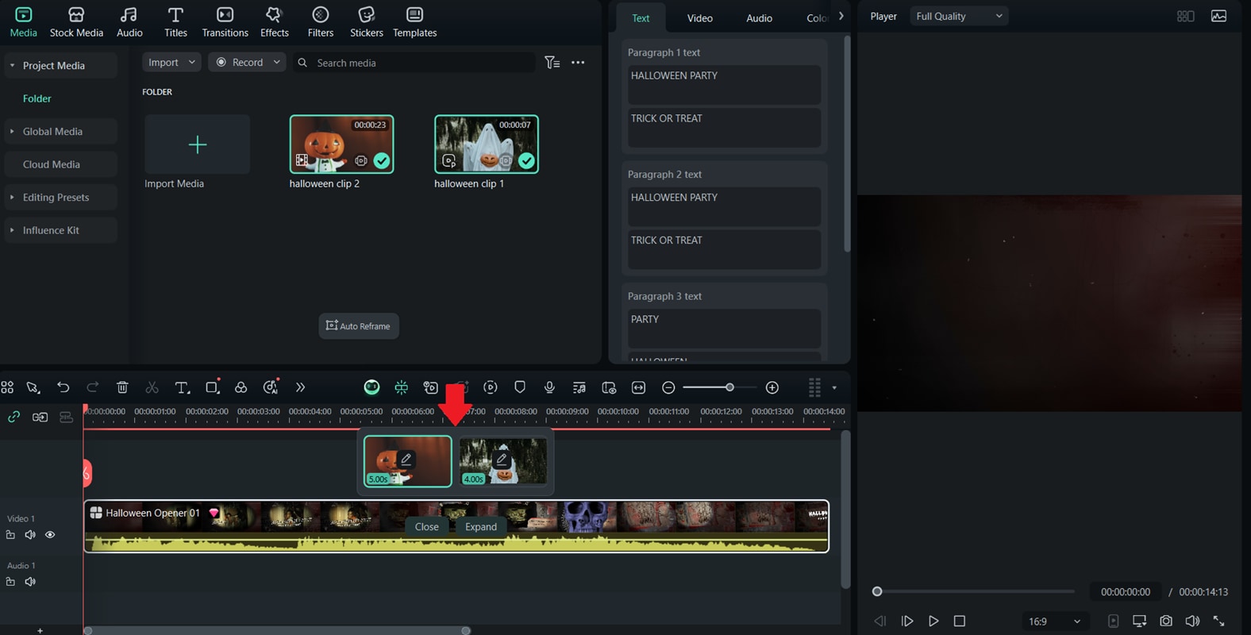
Task: Click Close on the template popup
Action: click(x=426, y=526)
